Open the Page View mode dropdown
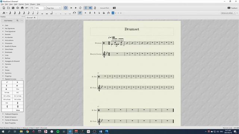Viewport: 239px width, 134px height. click(x=54, y=8)
